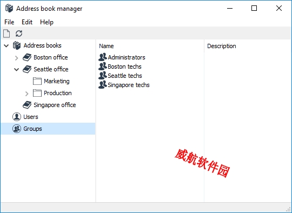Image resolution: width=292 pixels, height=213 pixels.
Task: Select the Singapore office book icon
Action: (27, 105)
